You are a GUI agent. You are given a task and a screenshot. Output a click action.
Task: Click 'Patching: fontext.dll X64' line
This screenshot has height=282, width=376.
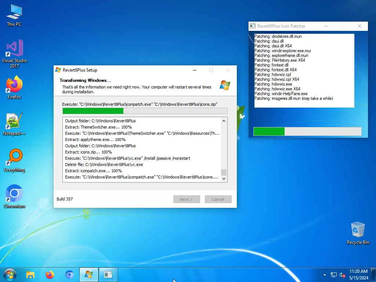pos(275,70)
